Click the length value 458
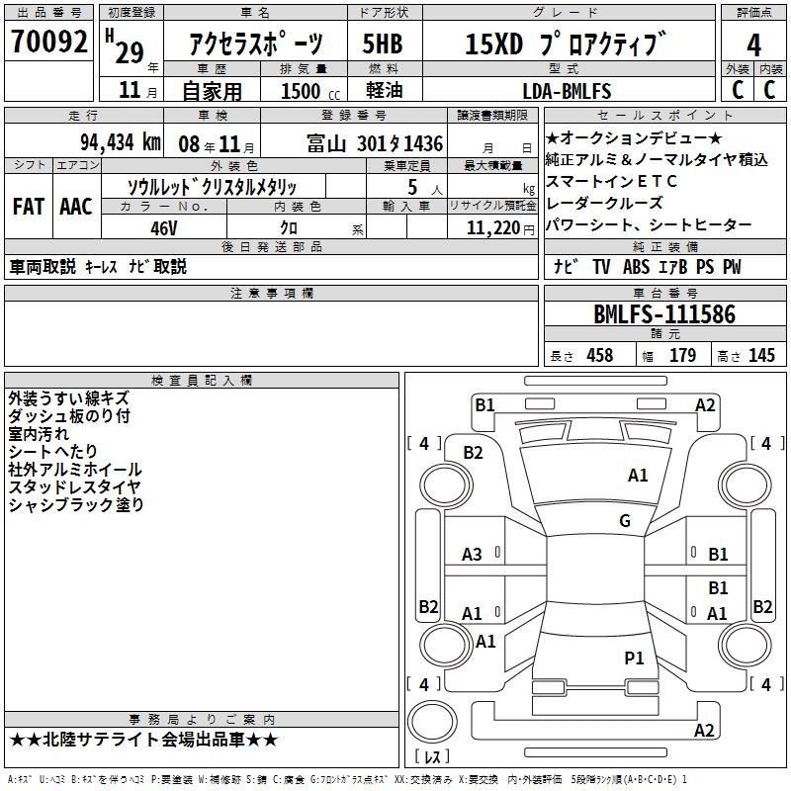The width and height of the screenshot is (791, 791). coord(600,355)
